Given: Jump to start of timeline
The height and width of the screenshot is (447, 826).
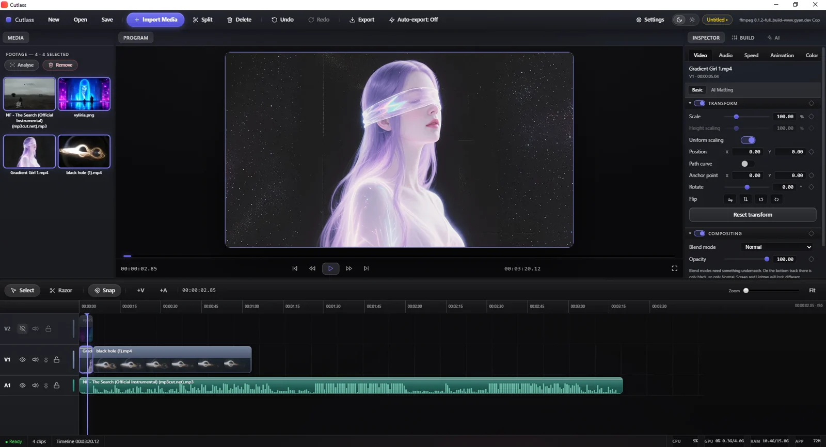Looking at the screenshot, I should point(295,268).
